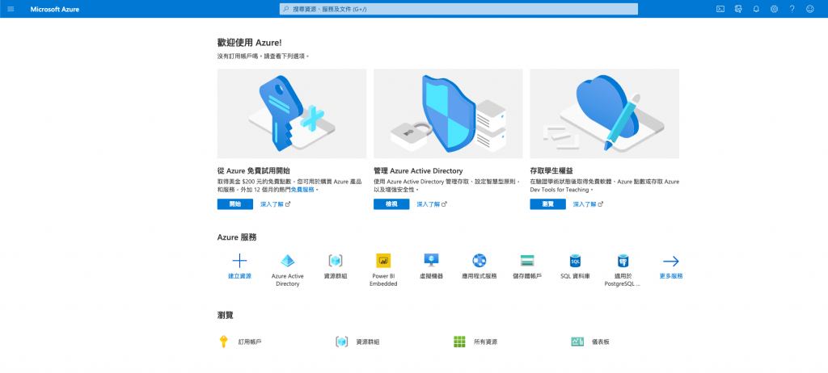Focus the search resources, services and docs field
The width and height of the screenshot is (828, 373).
click(458, 9)
